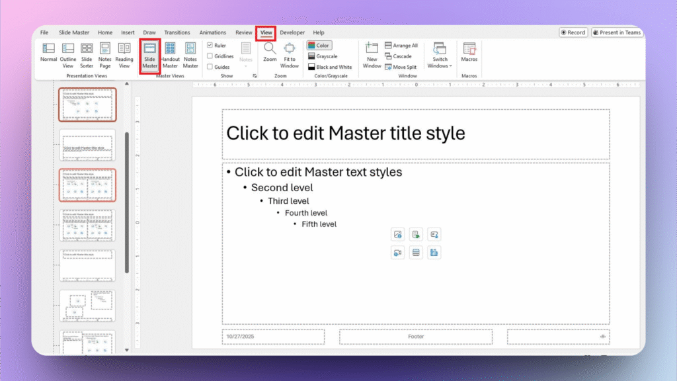This screenshot has width=677, height=381.
Task: Click the Grayscale color mode option
Action: [328, 56]
